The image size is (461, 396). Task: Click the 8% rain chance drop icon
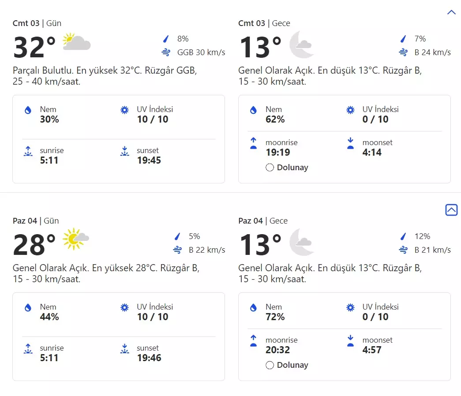point(166,39)
